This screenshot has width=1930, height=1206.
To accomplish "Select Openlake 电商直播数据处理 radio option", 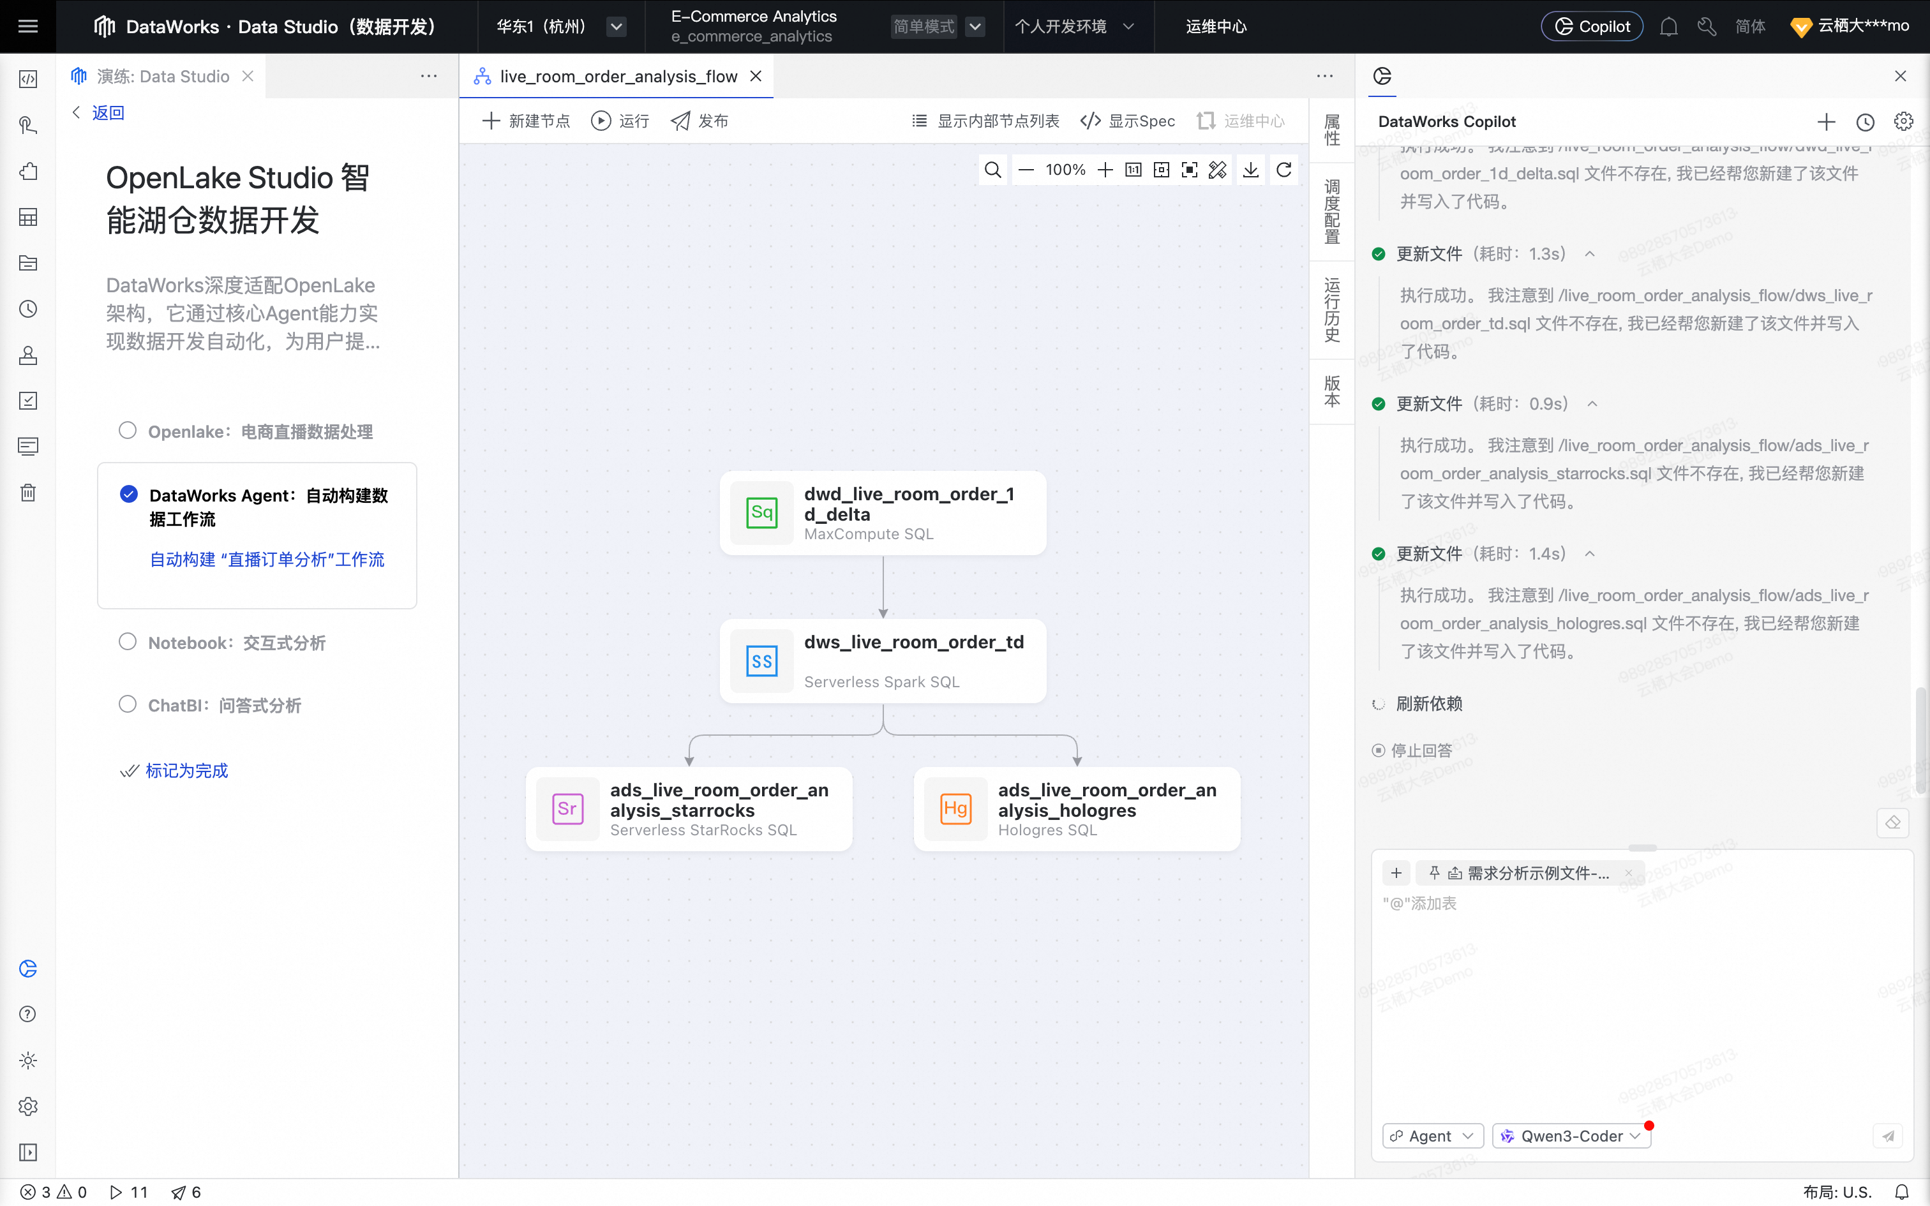I will 128,431.
